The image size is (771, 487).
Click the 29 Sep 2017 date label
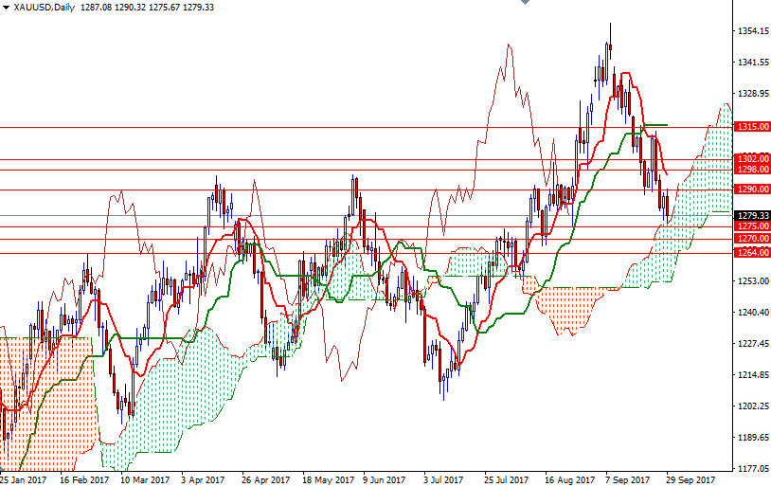click(690, 479)
